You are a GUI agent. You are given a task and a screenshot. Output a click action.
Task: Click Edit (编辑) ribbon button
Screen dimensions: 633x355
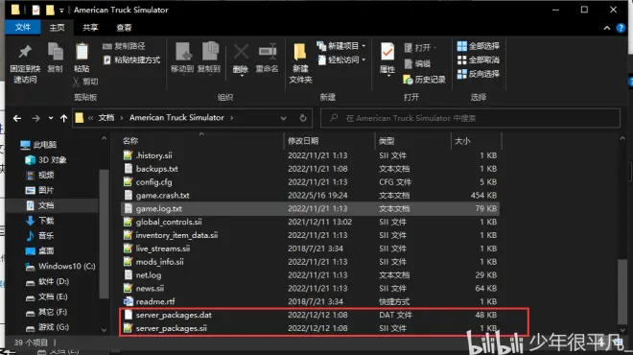point(417,64)
